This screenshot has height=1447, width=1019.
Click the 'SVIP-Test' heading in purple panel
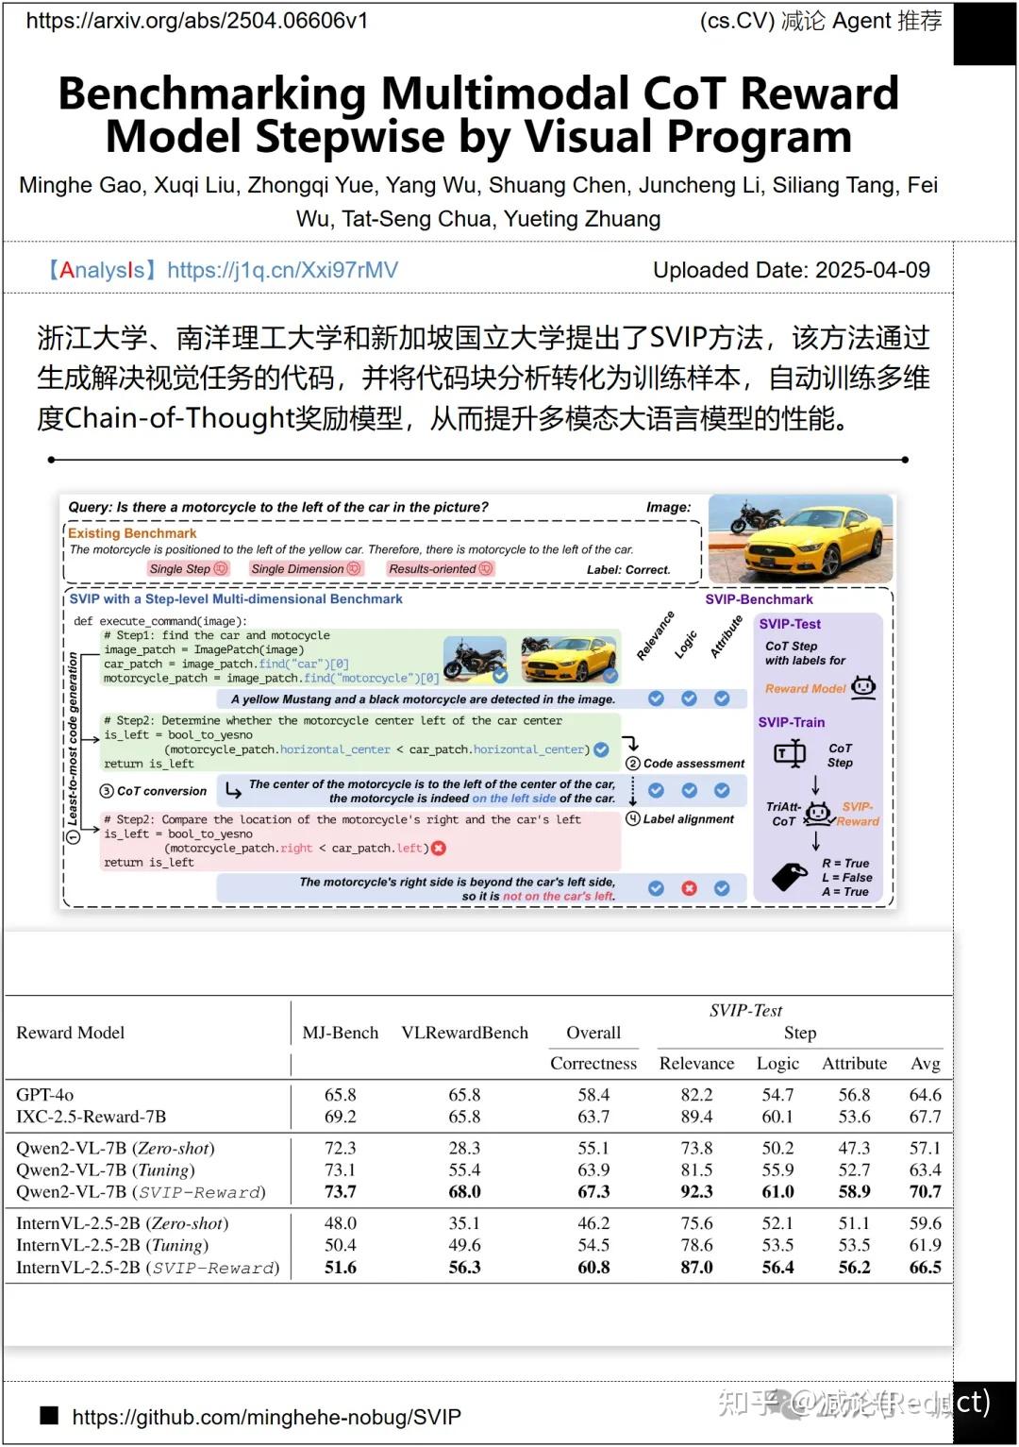(x=790, y=624)
